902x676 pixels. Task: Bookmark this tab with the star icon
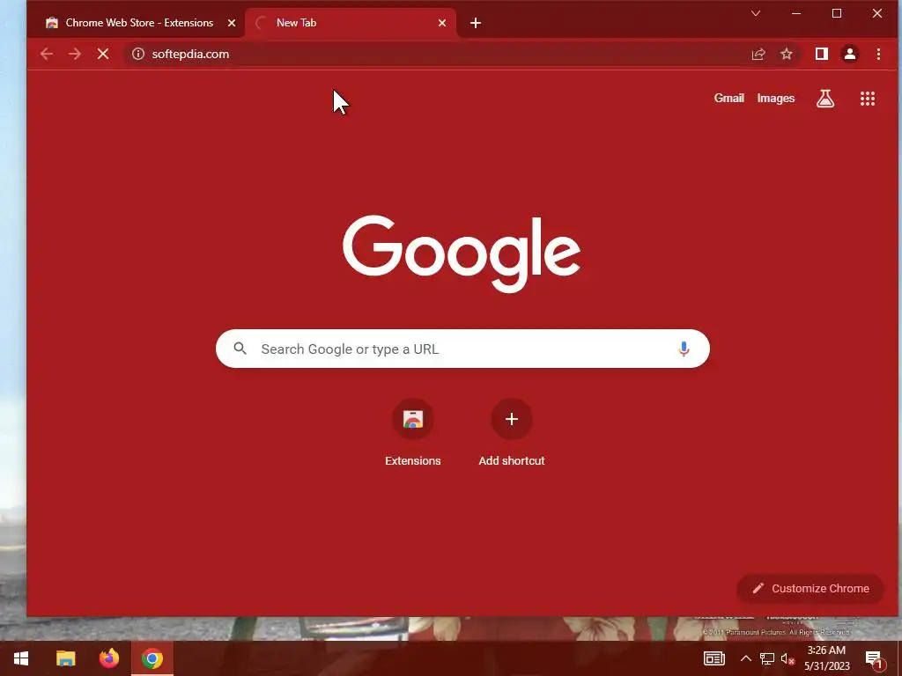click(787, 54)
